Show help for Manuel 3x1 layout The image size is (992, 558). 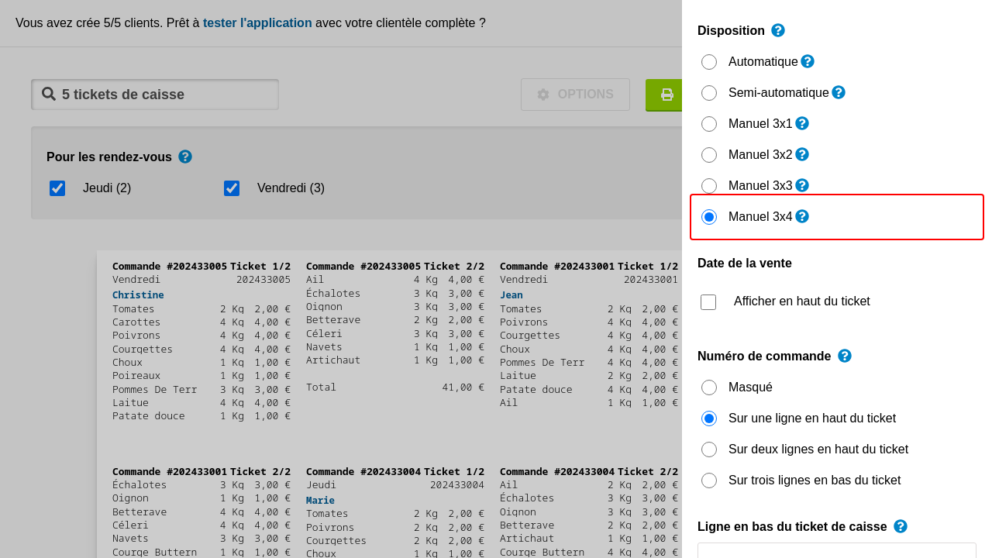pyautogui.click(x=802, y=123)
